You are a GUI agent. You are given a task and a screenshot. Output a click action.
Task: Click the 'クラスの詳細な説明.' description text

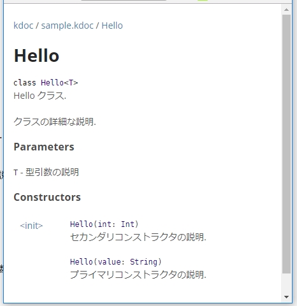(x=55, y=122)
